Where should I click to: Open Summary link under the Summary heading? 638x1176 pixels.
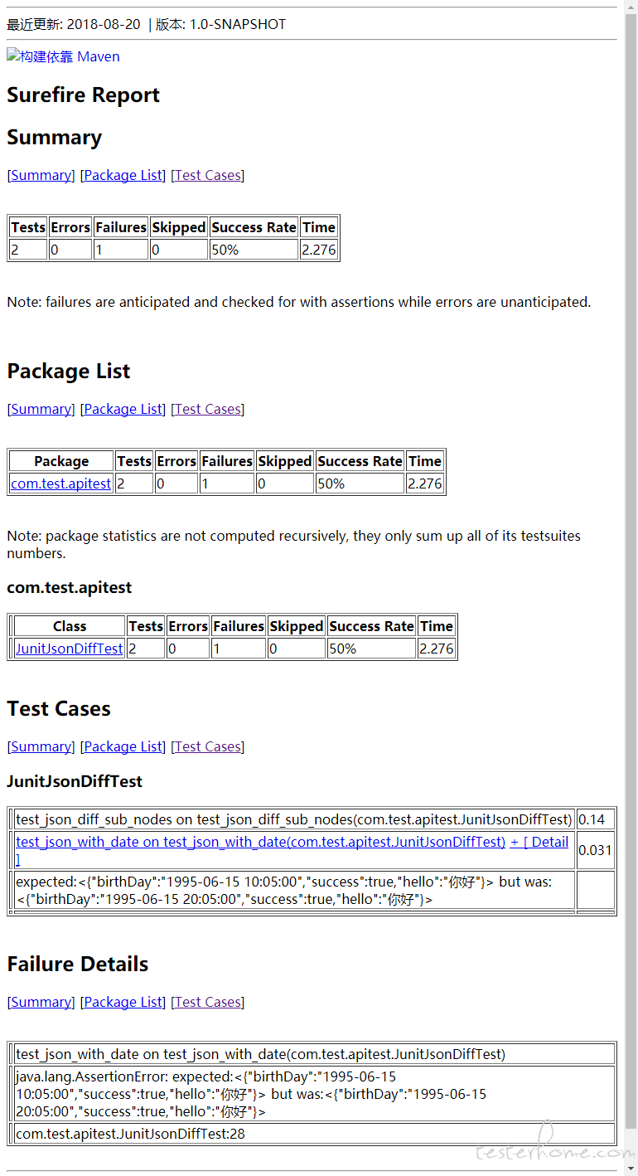tap(41, 175)
